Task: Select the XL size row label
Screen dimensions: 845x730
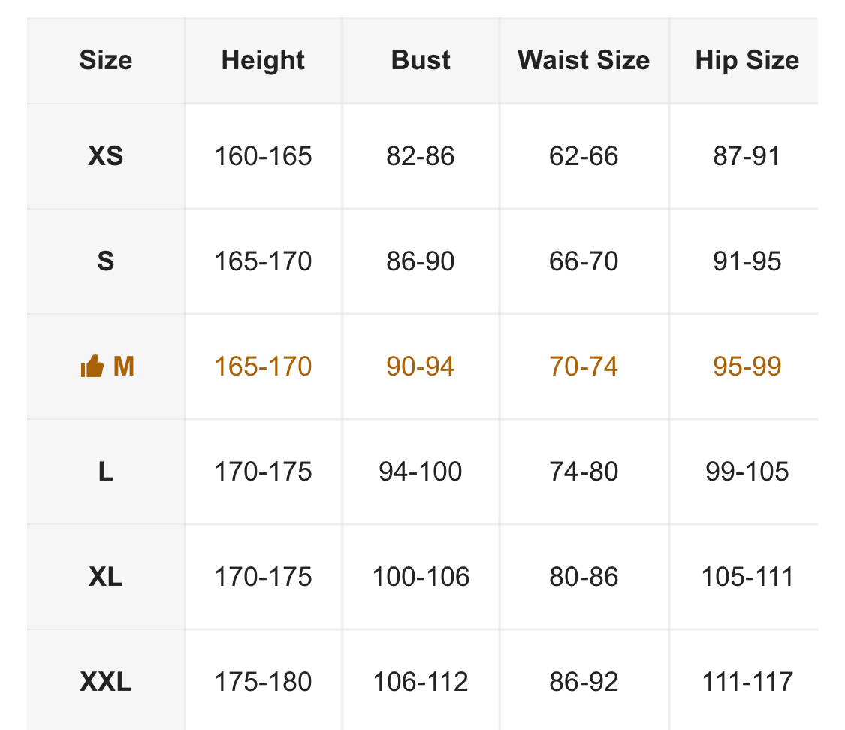Action: 106,577
